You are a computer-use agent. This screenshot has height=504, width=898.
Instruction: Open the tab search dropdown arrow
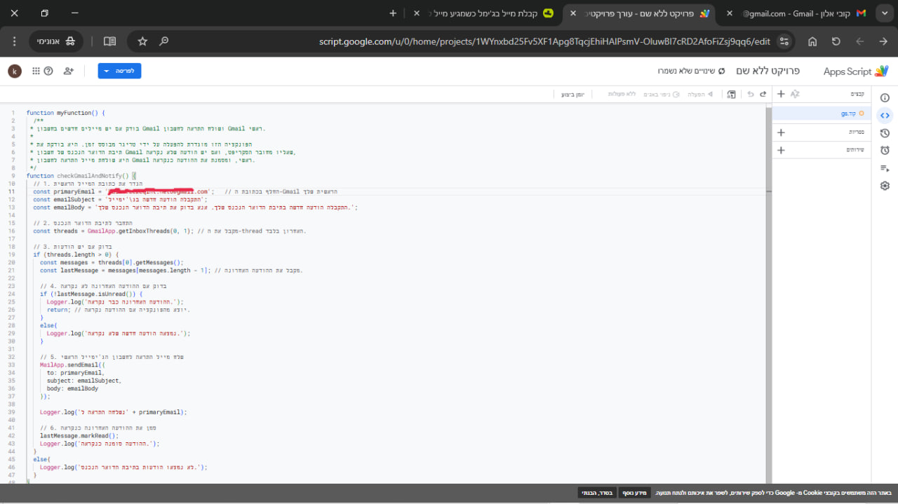point(884,13)
